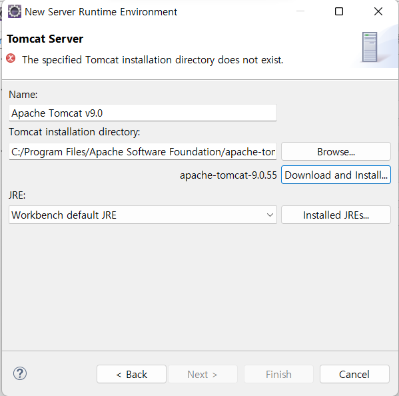The image size is (399, 396).
Task: Click the disabled Finish button
Action: pyautogui.click(x=278, y=374)
